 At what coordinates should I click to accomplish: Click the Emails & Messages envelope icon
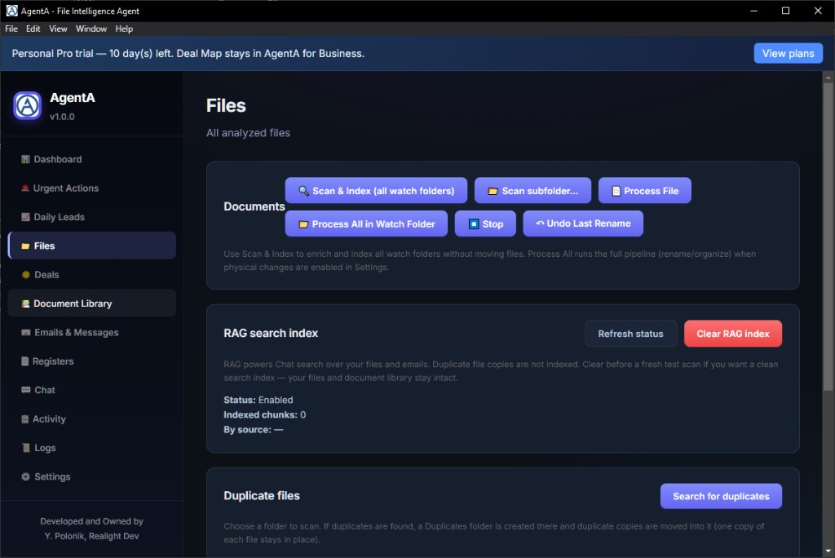tap(25, 332)
